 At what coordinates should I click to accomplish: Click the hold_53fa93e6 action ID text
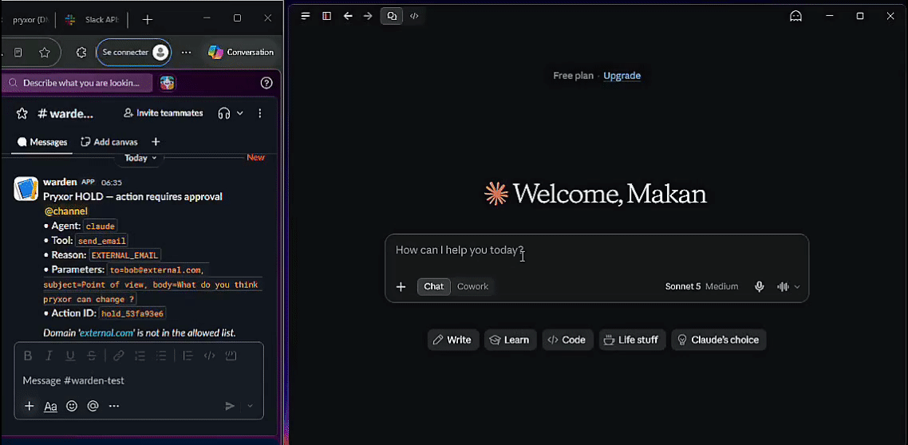tap(132, 313)
